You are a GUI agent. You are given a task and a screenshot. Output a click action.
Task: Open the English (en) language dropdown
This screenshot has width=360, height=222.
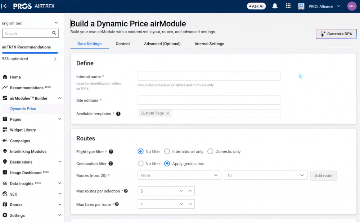pyautogui.click(x=30, y=23)
